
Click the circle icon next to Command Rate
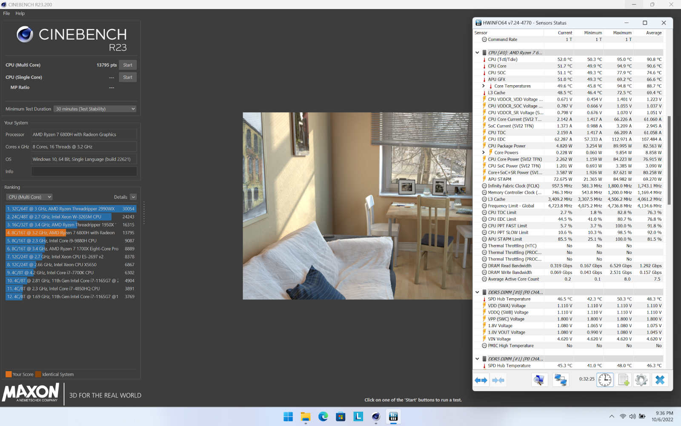tap(484, 40)
